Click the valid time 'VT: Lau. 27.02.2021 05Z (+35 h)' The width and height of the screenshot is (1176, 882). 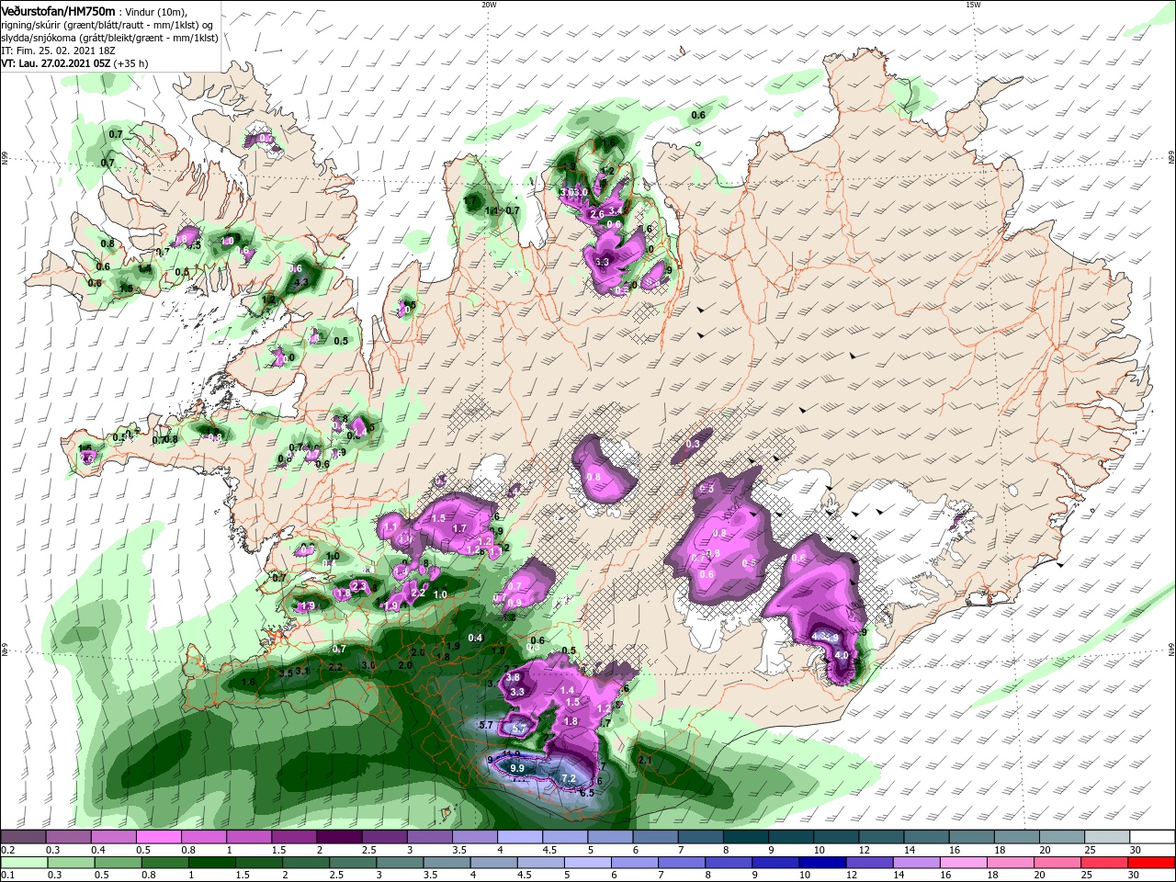pyautogui.click(x=74, y=63)
